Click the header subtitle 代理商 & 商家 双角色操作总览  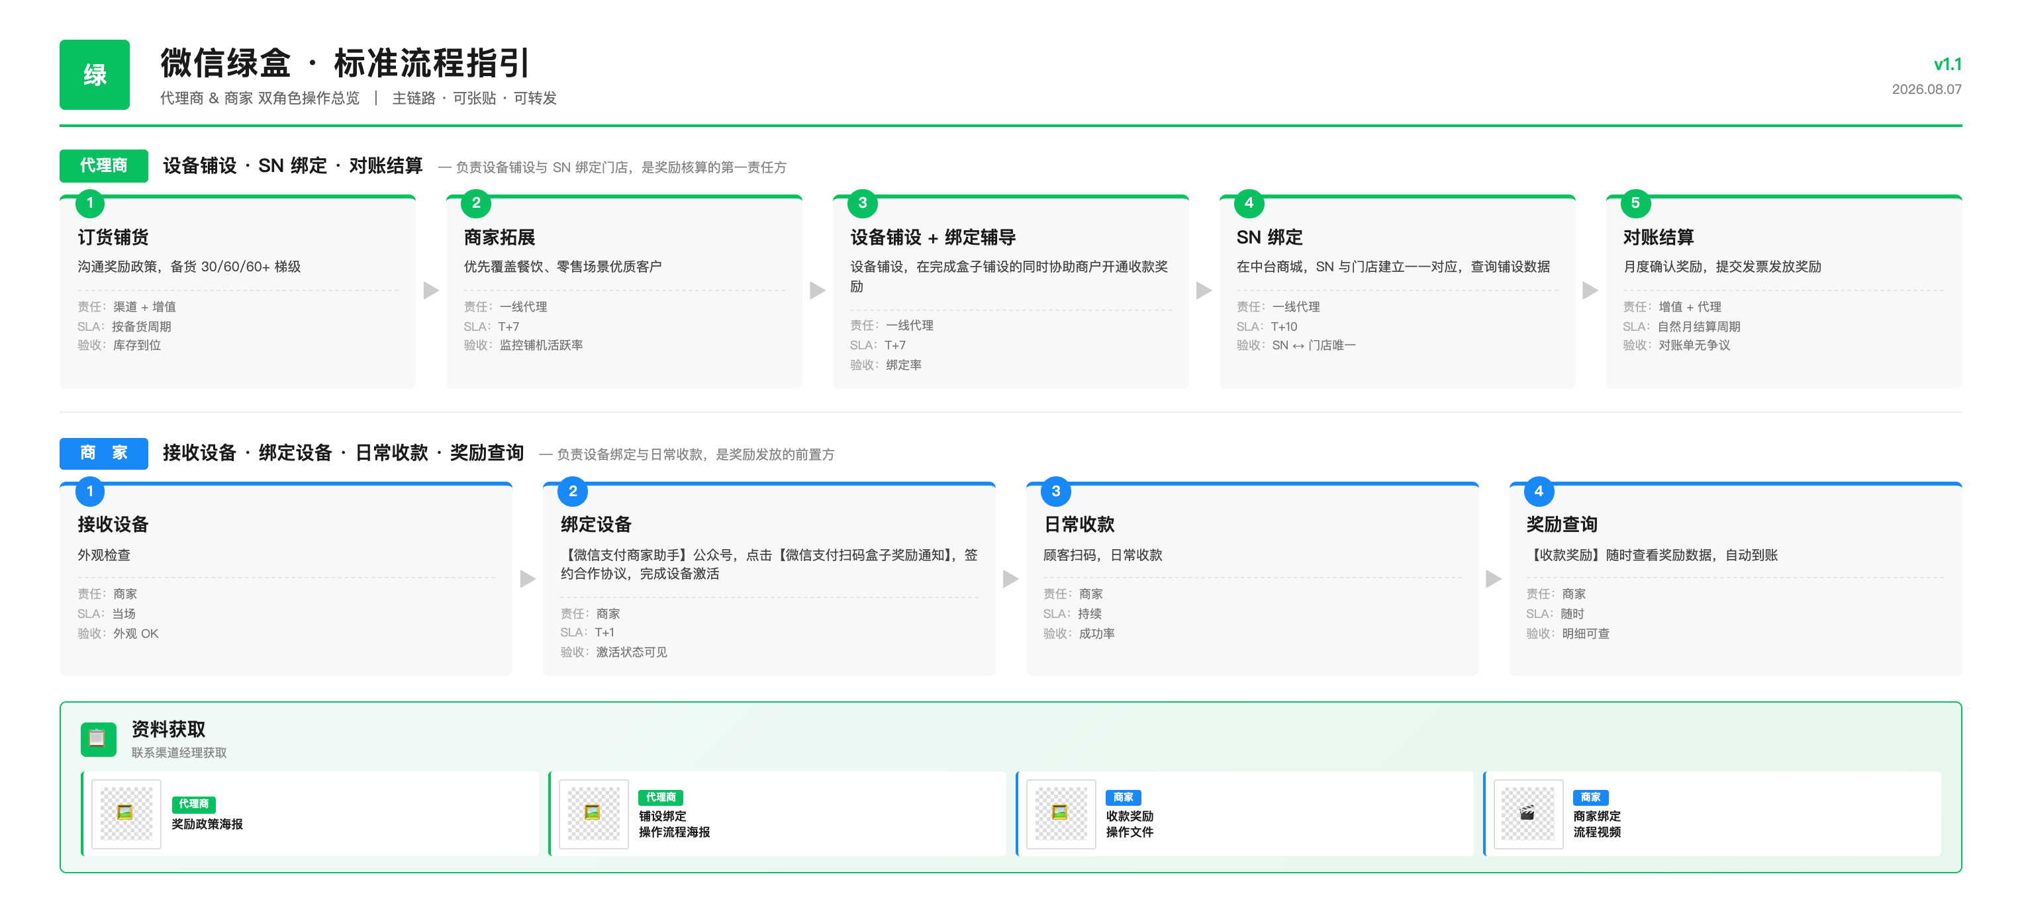(x=260, y=98)
